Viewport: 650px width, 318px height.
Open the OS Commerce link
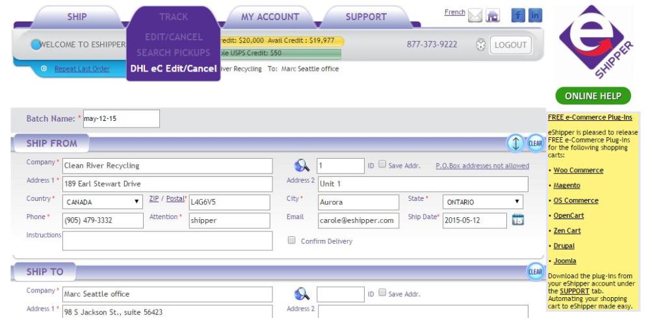pos(576,200)
